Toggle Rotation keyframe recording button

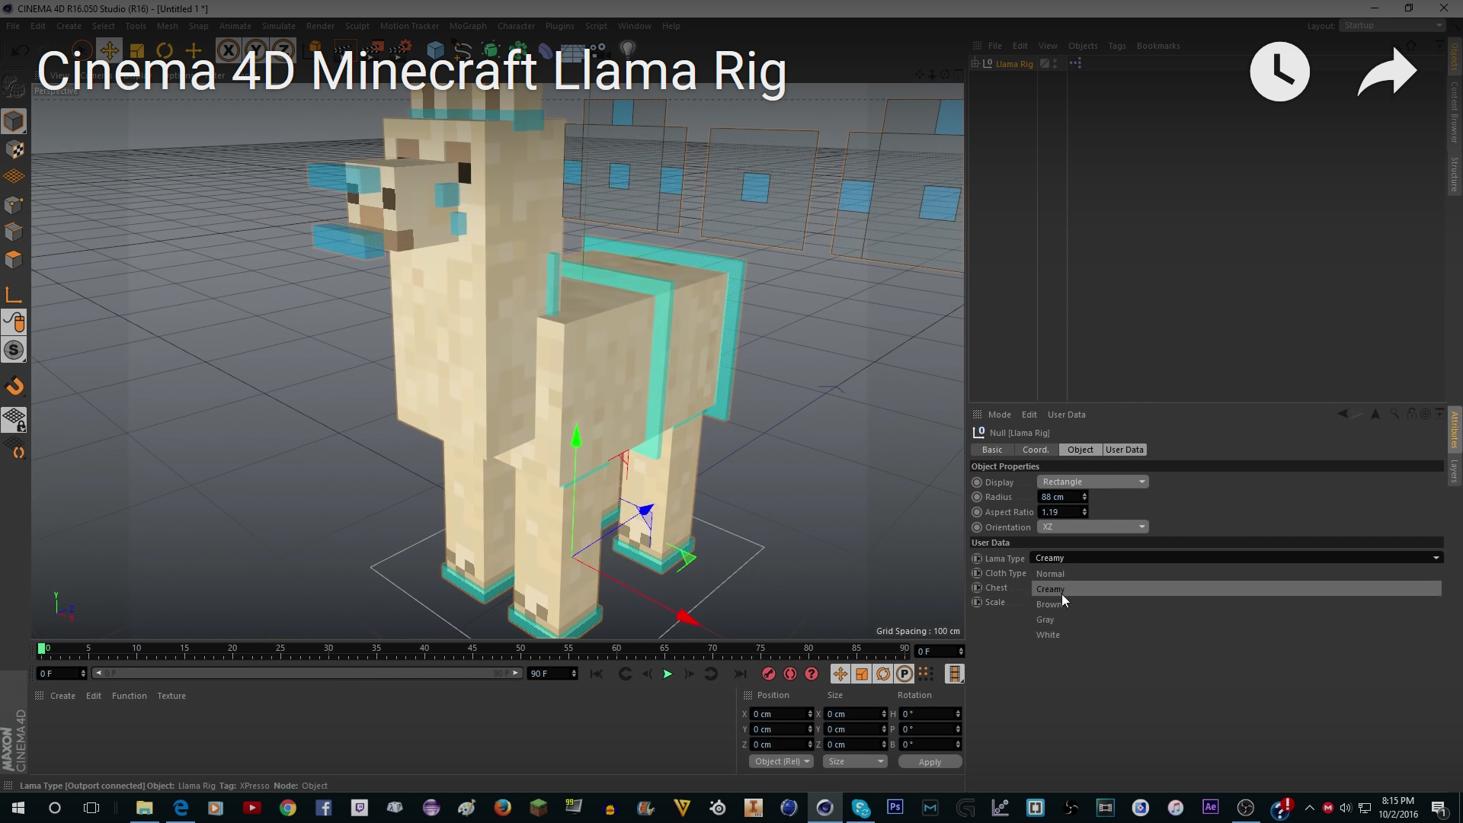(x=882, y=674)
